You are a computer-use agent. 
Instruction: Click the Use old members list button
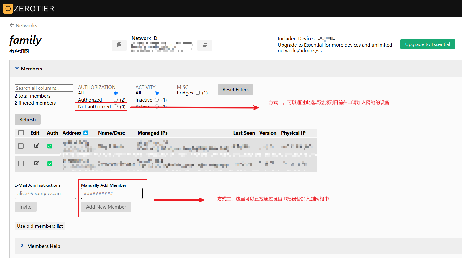click(40, 226)
